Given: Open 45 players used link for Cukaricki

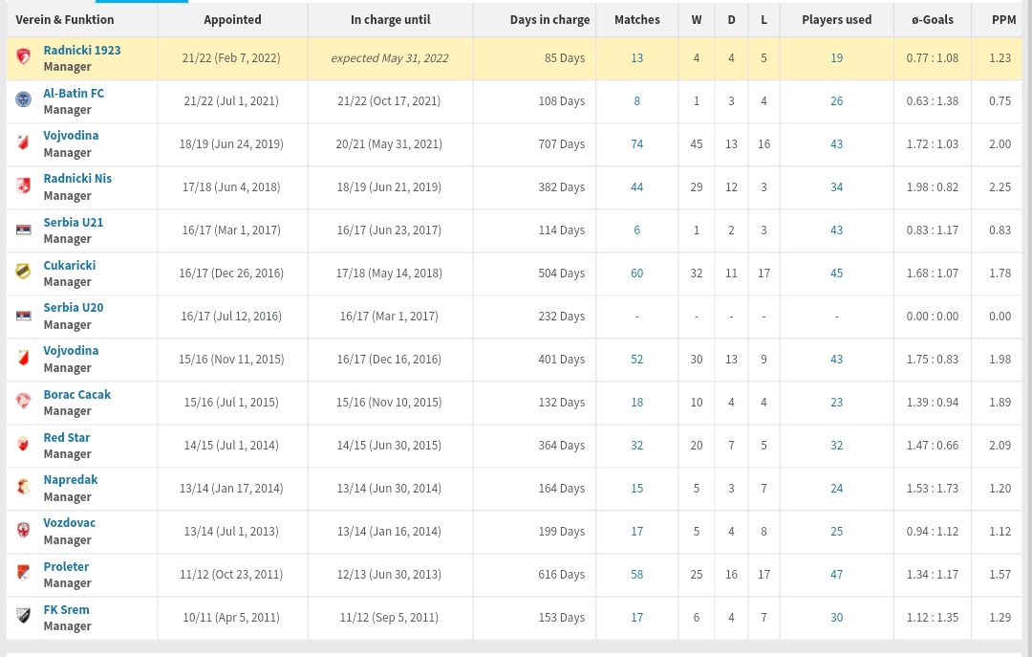Looking at the screenshot, I should pos(836,273).
